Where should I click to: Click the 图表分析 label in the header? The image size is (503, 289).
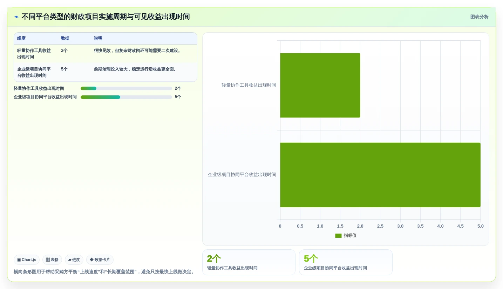[x=479, y=17]
